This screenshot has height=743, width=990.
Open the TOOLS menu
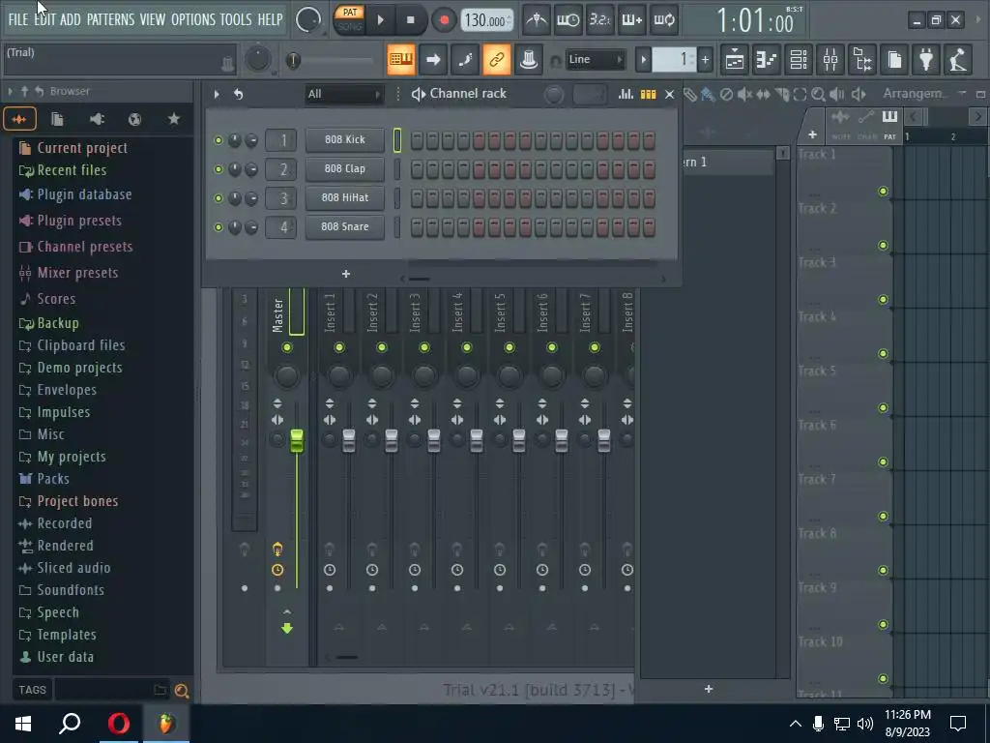pos(236,19)
